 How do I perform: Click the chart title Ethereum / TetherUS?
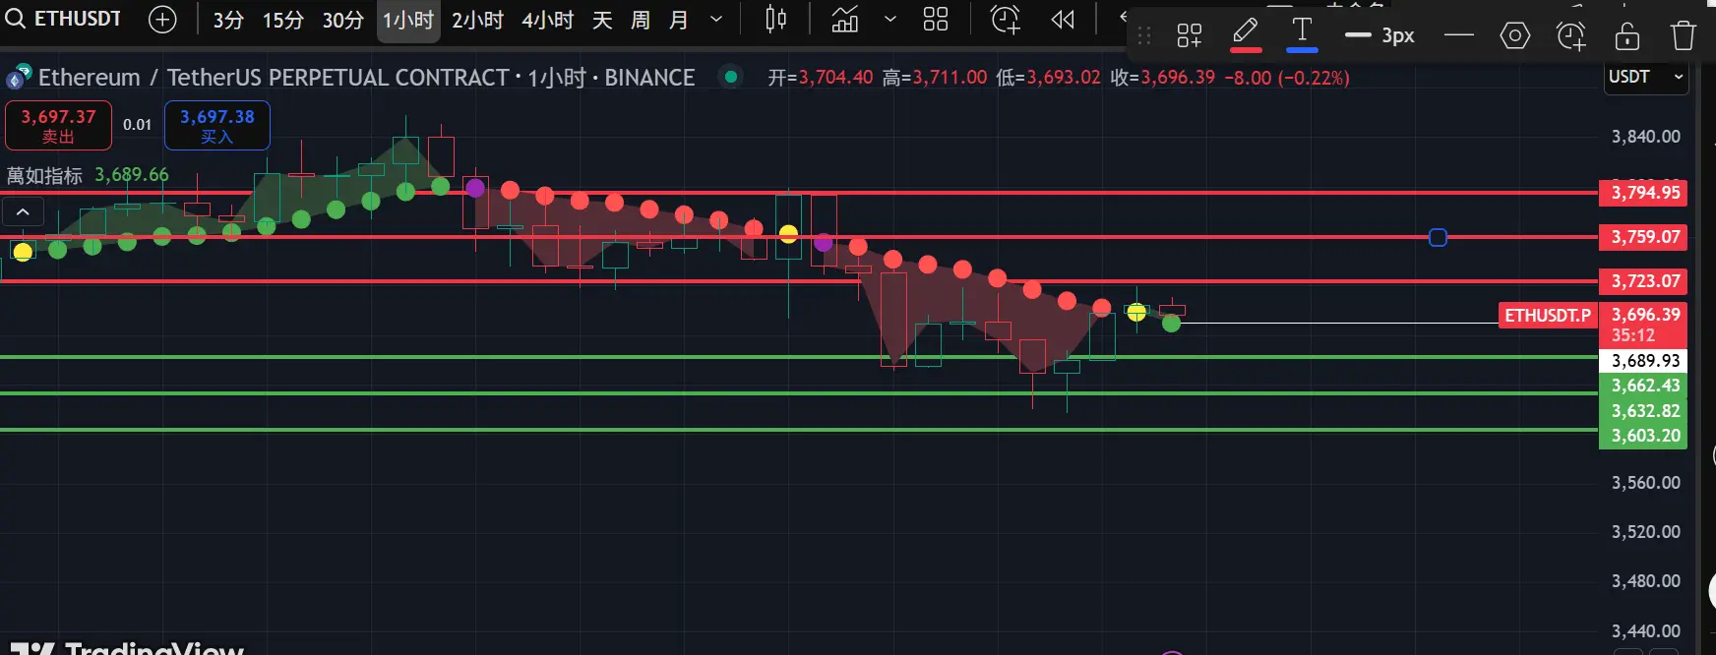coord(366,77)
